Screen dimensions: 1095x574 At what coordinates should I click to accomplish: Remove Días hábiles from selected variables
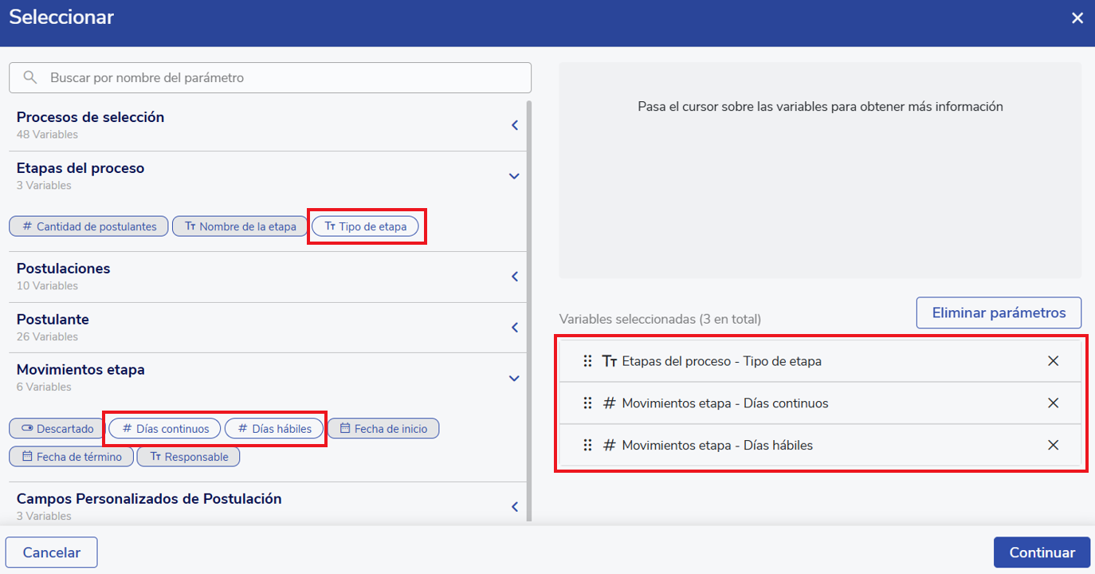point(1053,446)
